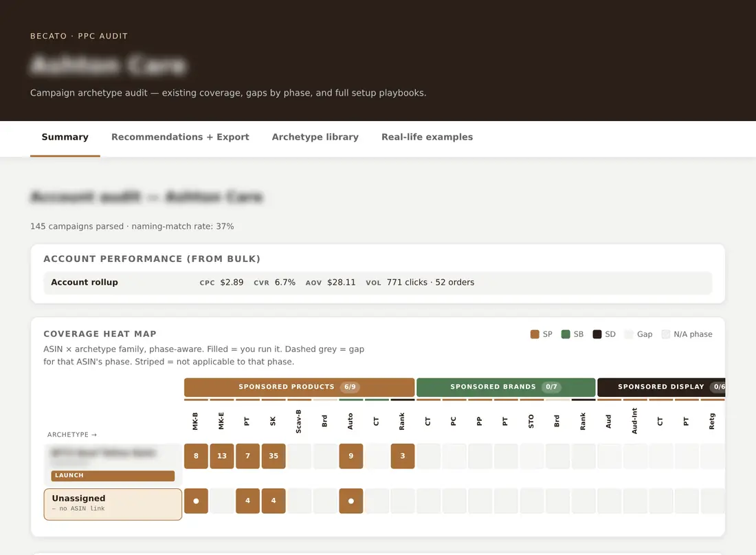The image size is (756, 555).
Task: Select the Retg column header
Action: click(x=711, y=421)
